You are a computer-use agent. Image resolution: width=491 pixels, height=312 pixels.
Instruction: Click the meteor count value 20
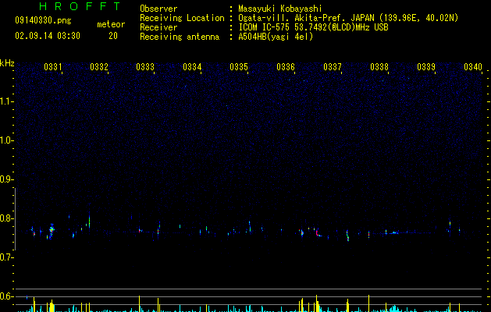113,36
